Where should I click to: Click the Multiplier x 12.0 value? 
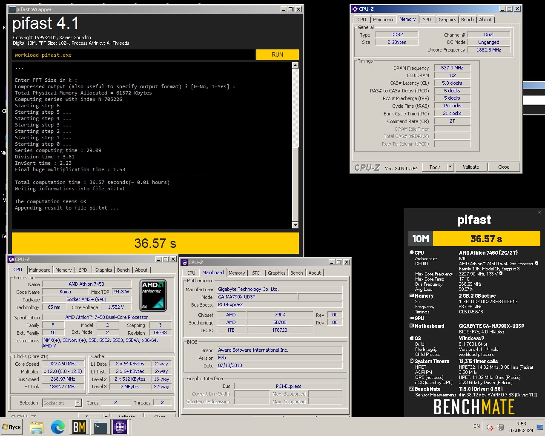63,371
